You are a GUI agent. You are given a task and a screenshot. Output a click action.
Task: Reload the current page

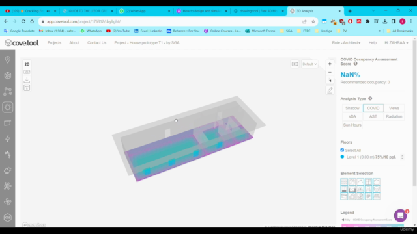click(23, 21)
